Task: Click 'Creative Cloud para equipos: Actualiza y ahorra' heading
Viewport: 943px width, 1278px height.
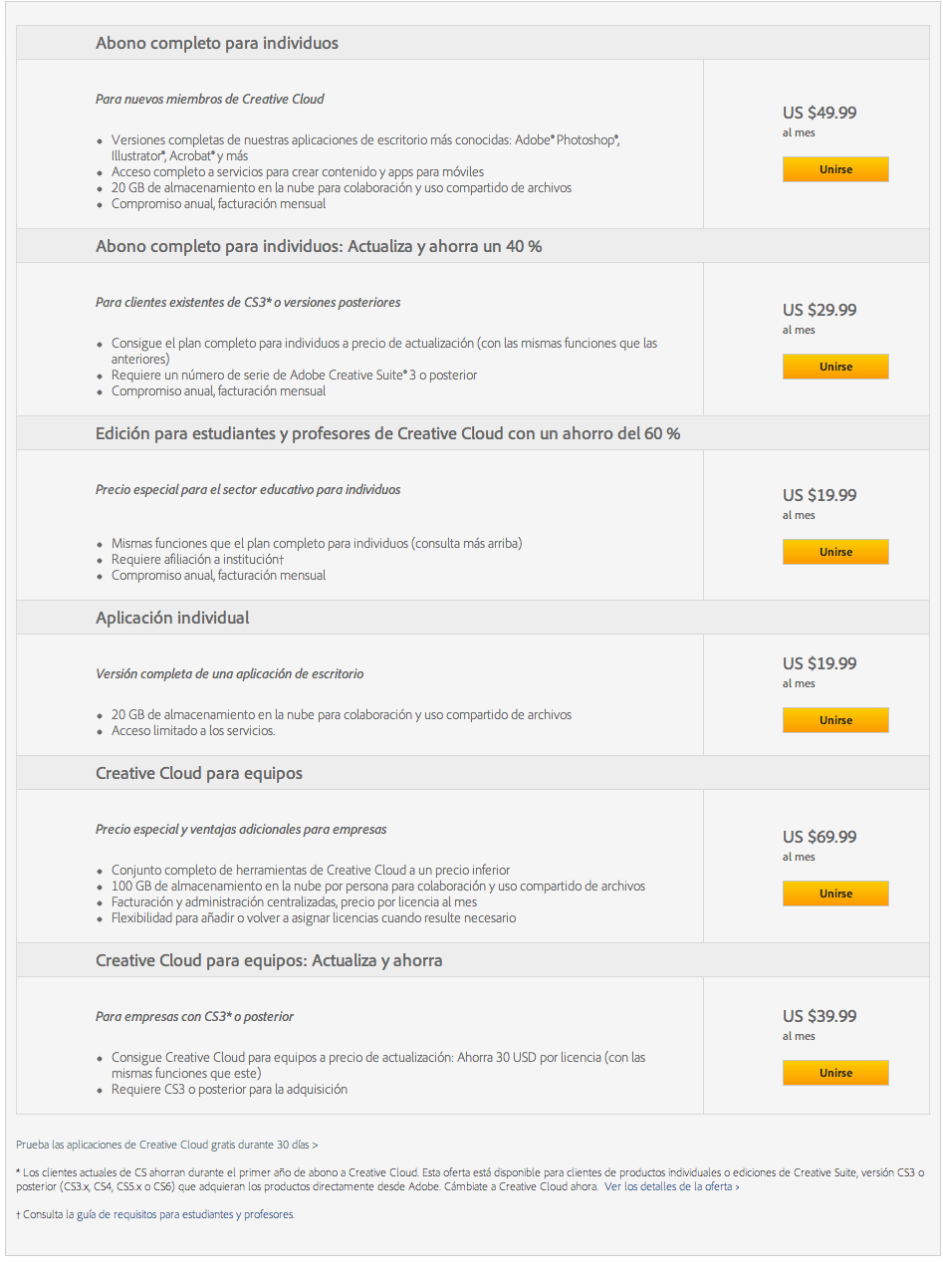Action: tap(269, 960)
